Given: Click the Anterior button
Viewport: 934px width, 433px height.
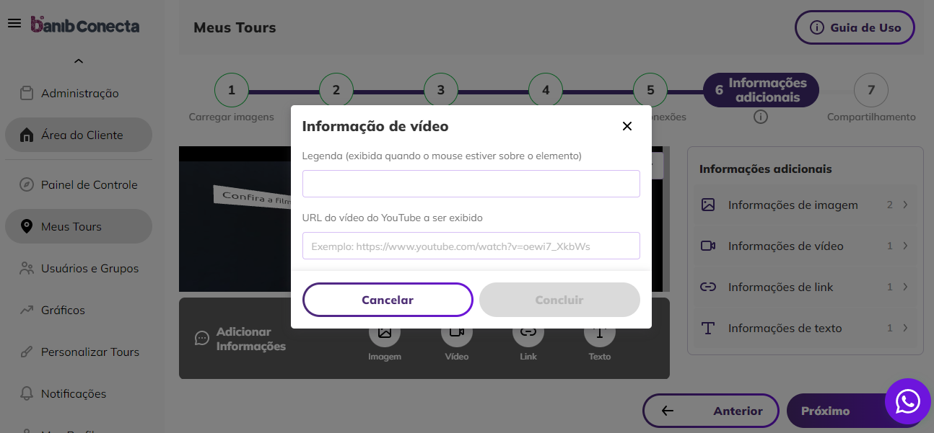Looking at the screenshot, I should click(711, 411).
